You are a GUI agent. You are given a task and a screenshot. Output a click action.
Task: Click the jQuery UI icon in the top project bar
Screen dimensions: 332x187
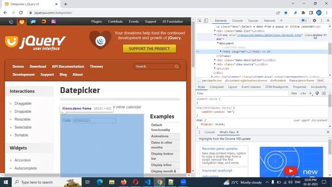click(22, 21)
